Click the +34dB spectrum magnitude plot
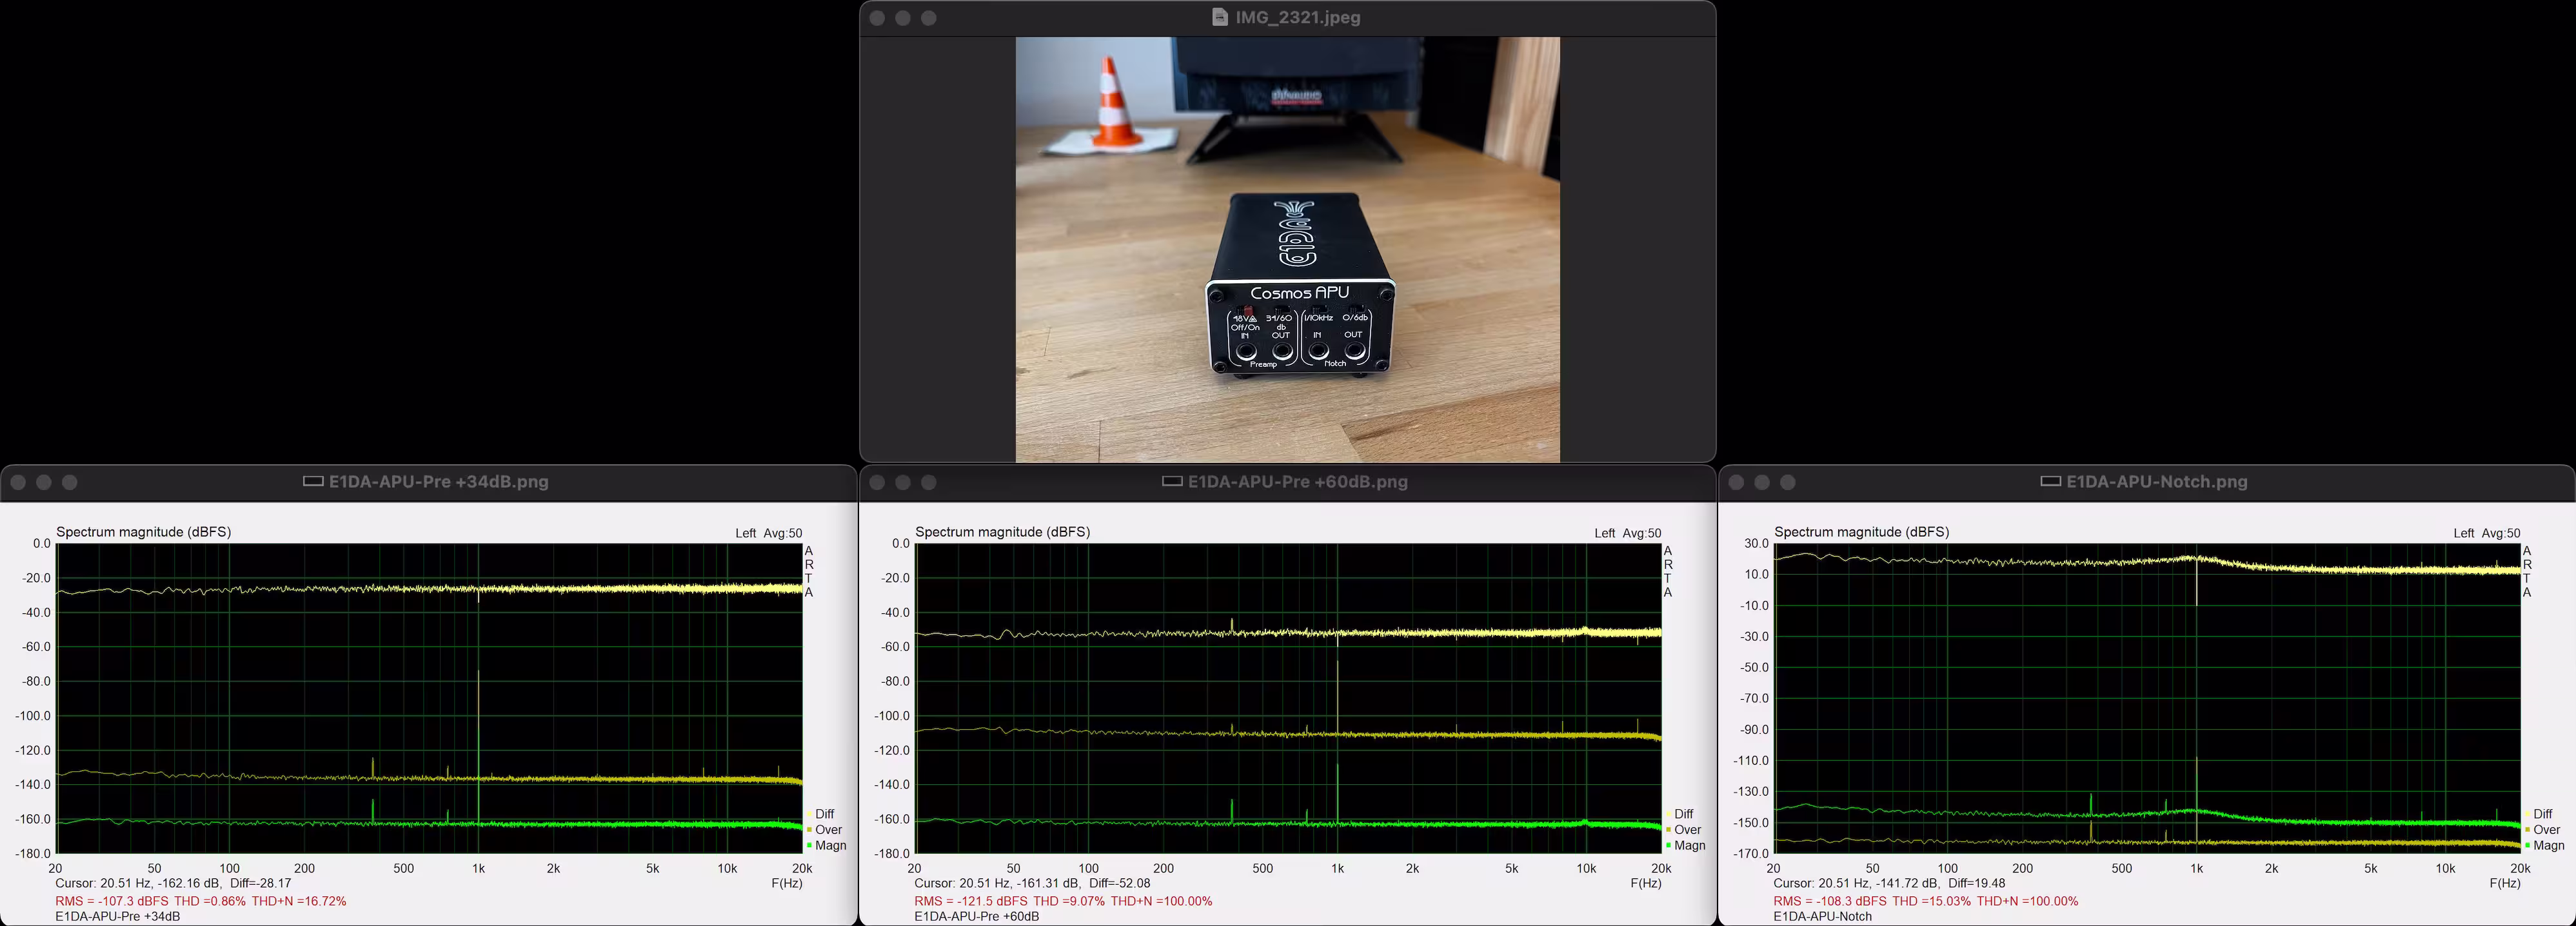Image resolution: width=2576 pixels, height=926 pixels. click(x=430, y=698)
